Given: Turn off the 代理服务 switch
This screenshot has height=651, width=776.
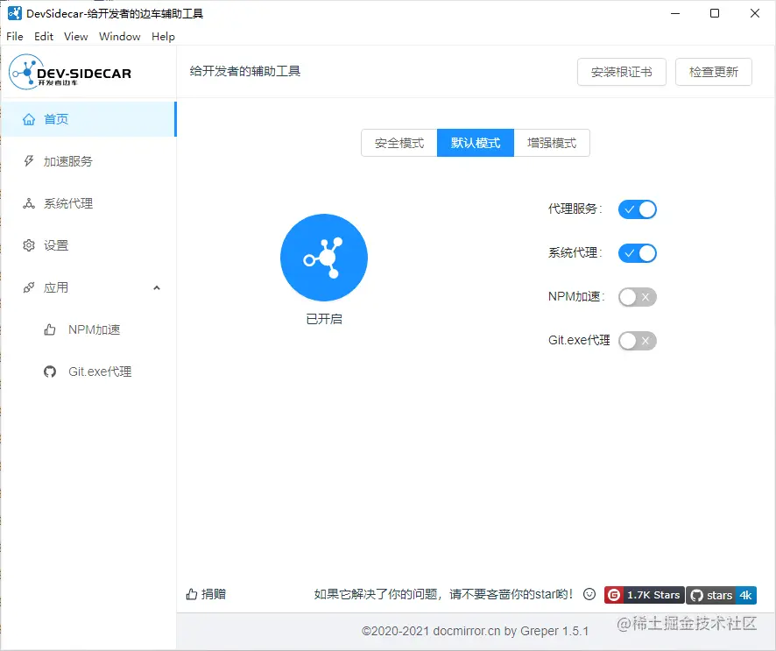Looking at the screenshot, I should click(x=638, y=209).
